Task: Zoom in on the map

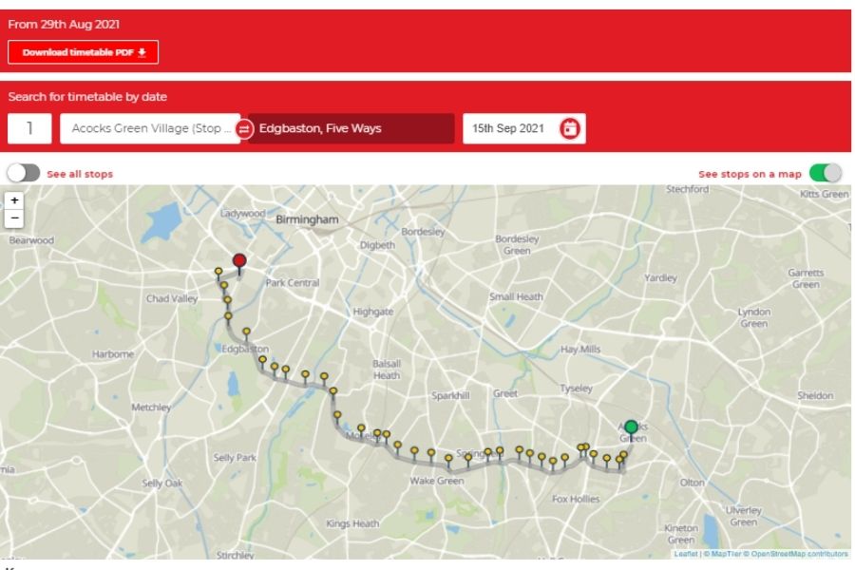Action: coord(14,200)
